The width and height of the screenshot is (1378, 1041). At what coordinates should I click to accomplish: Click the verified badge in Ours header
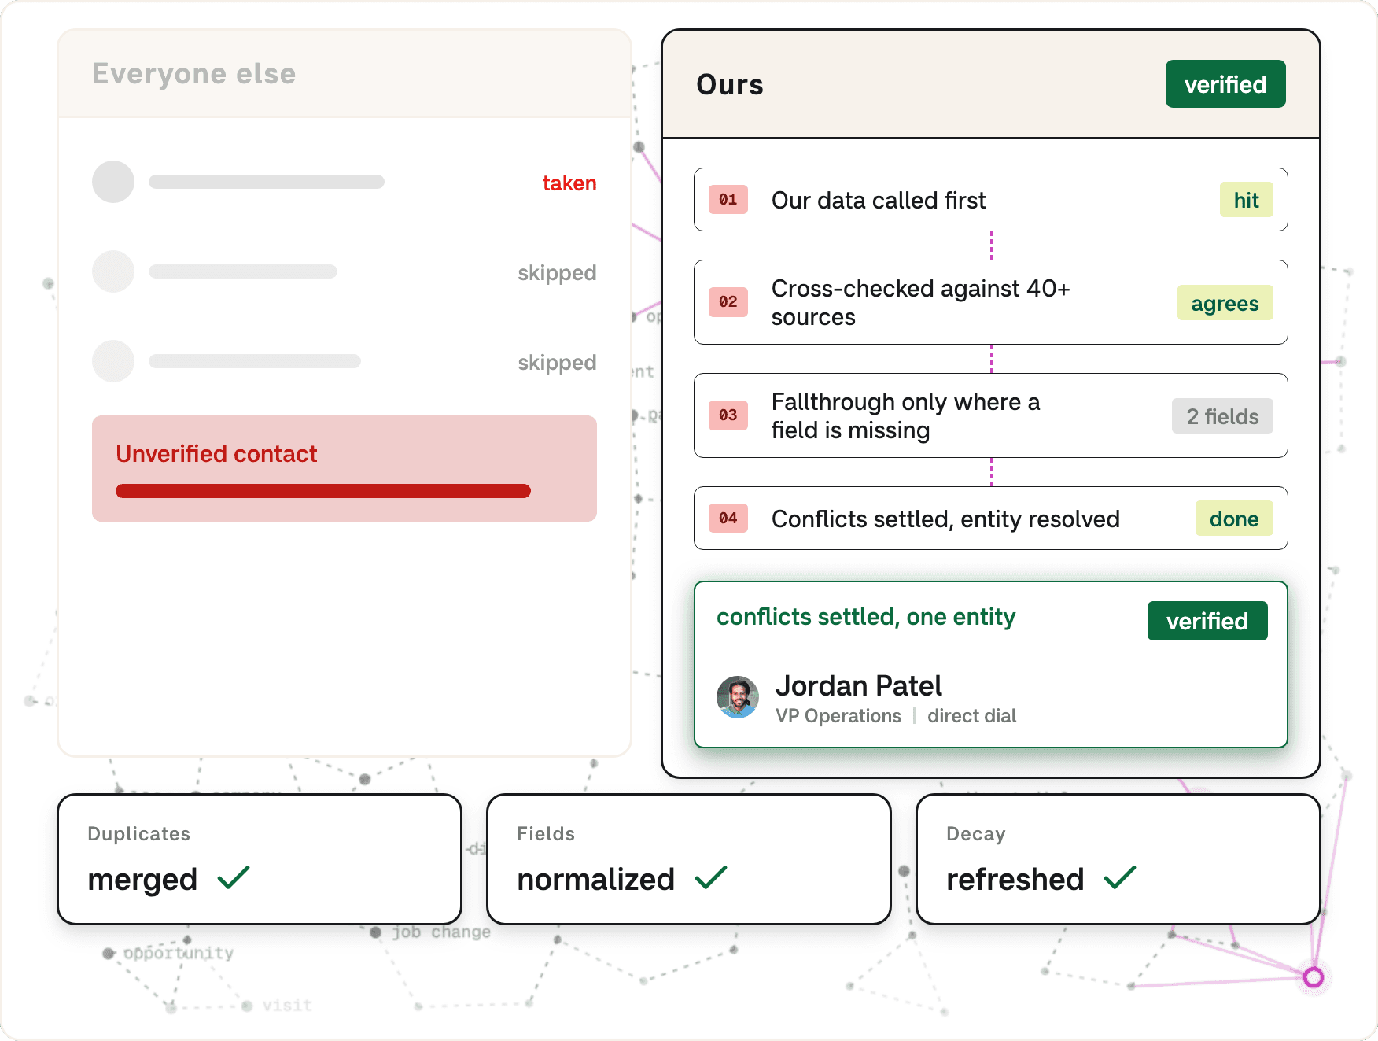(x=1225, y=84)
